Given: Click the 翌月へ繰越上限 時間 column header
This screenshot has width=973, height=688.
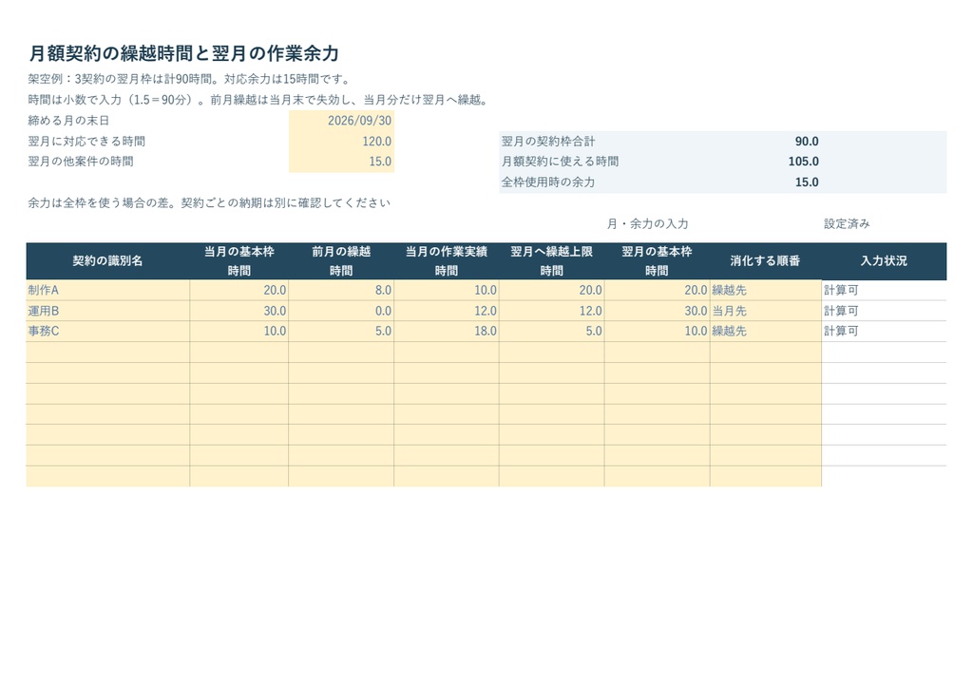Looking at the screenshot, I should pos(552,261).
